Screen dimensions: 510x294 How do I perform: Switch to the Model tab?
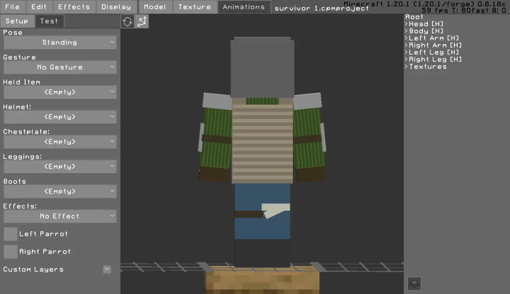[155, 7]
